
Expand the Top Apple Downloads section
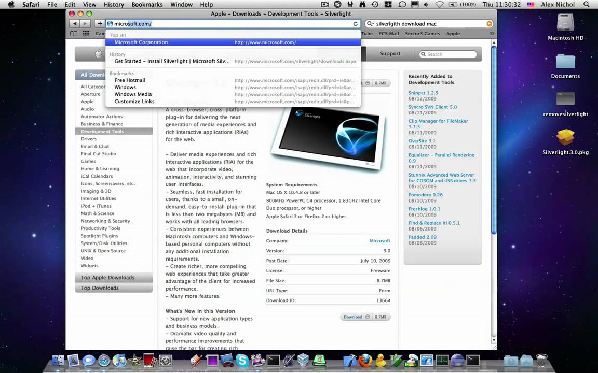114,278
